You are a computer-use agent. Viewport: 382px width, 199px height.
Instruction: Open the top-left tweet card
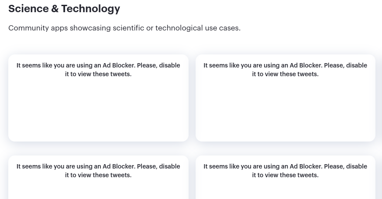pos(98,98)
